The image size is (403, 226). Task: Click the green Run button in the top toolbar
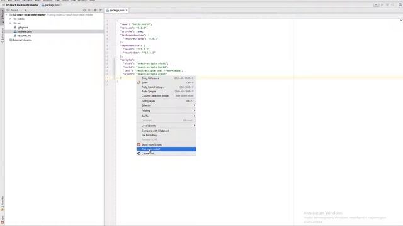pyautogui.click(x=382, y=5)
